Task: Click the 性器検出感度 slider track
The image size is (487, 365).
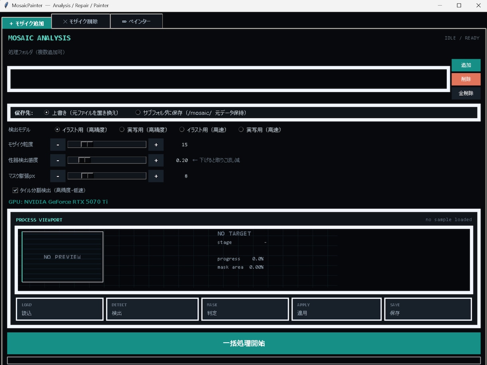Action: click(x=107, y=160)
